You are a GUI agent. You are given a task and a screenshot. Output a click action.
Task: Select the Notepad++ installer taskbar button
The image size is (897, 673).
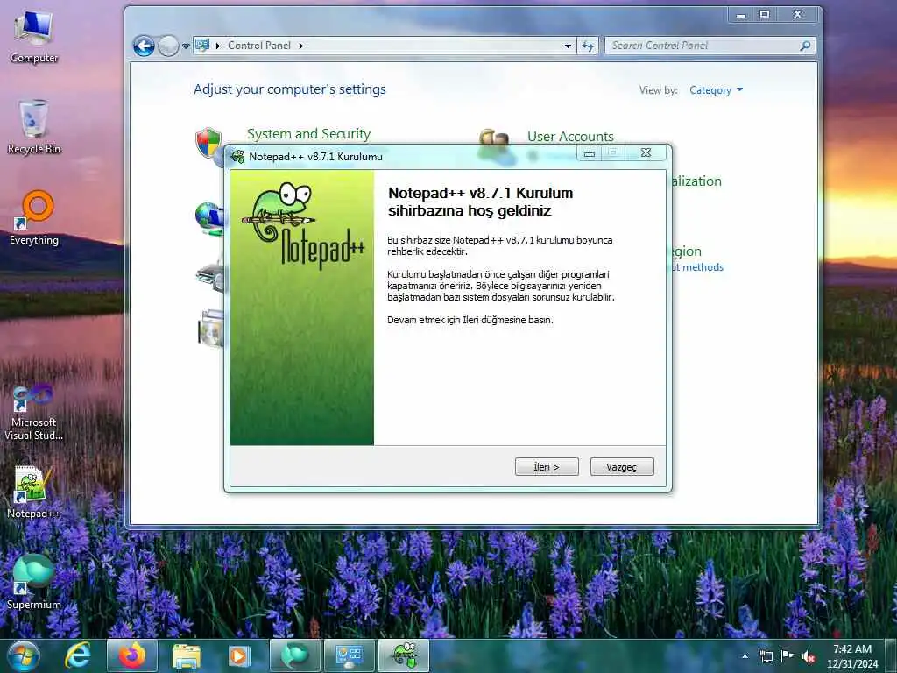pos(404,655)
